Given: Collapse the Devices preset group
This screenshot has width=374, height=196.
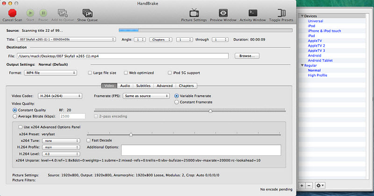Looking at the screenshot, I should click(302, 16).
